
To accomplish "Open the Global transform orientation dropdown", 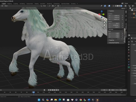I will click(44, 6).
